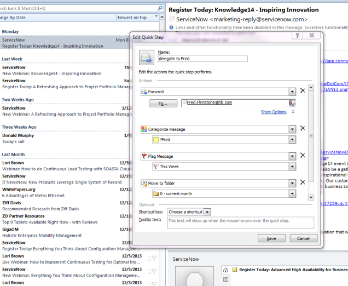Expand the !Fred category dropdown

coord(293,140)
